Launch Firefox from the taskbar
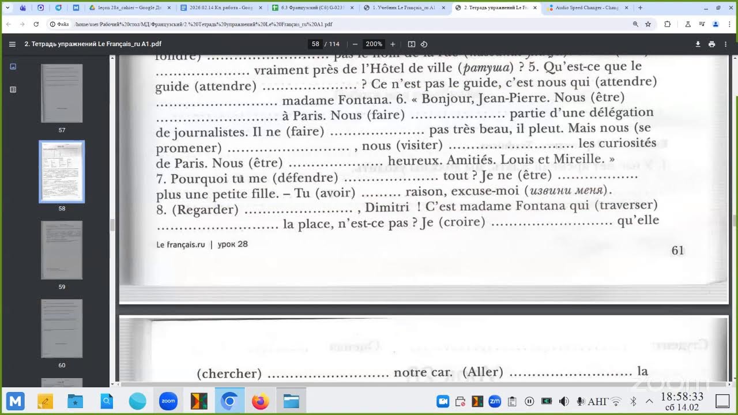Image resolution: width=738 pixels, height=415 pixels. pos(260,401)
